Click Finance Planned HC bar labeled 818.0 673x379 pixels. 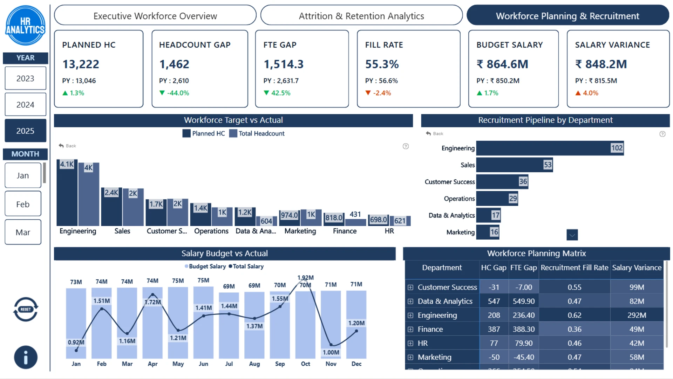[x=334, y=219]
